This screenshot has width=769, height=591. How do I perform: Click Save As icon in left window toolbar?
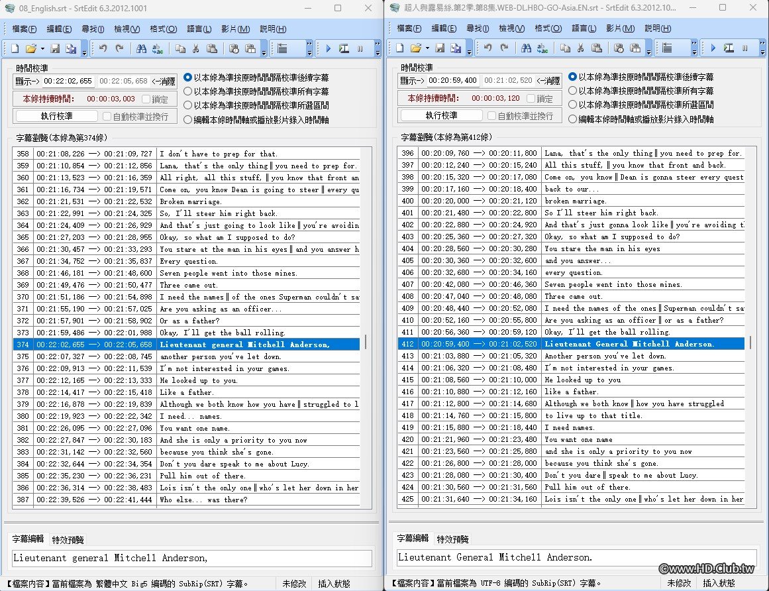point(71,48)
